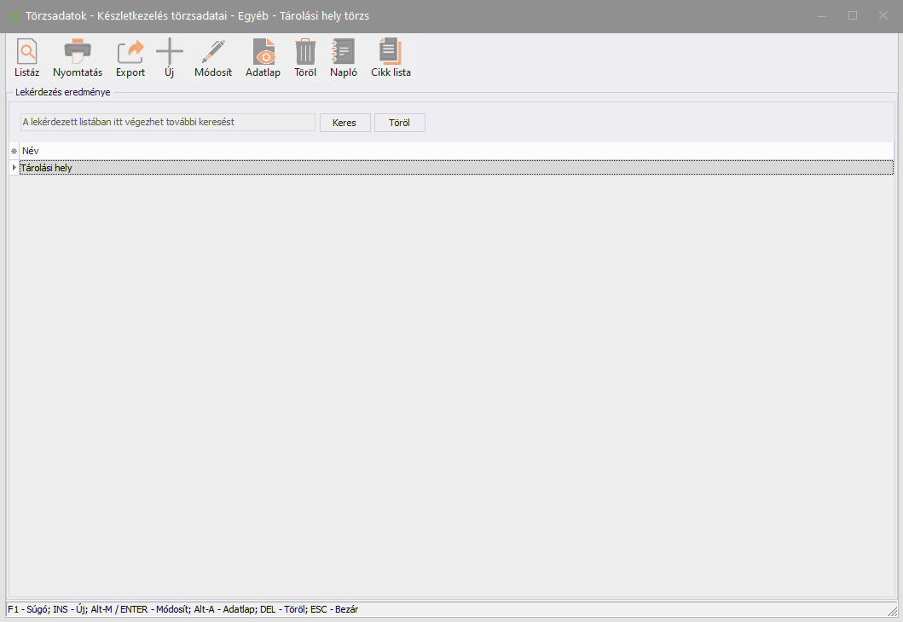Click the Nyomtatás printer icon

point(78,54)
